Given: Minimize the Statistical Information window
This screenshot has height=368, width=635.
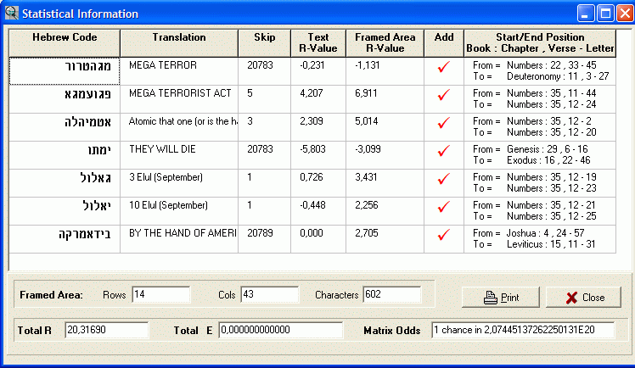Looking at the screenshot, I should [x=586, y=14].
